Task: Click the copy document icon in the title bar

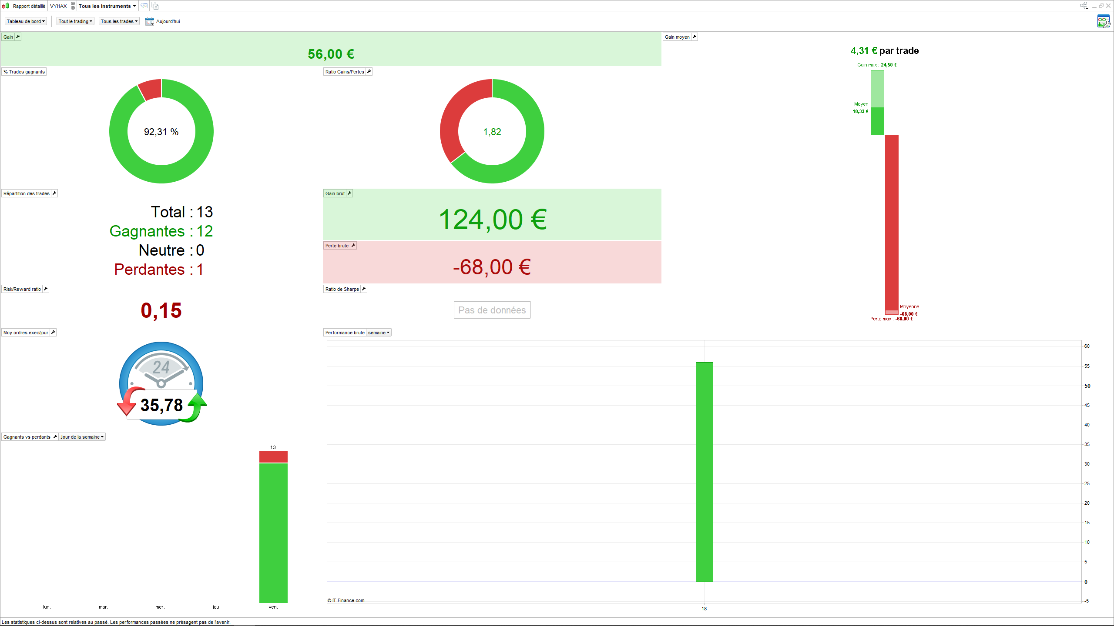Action: point(155,6)
